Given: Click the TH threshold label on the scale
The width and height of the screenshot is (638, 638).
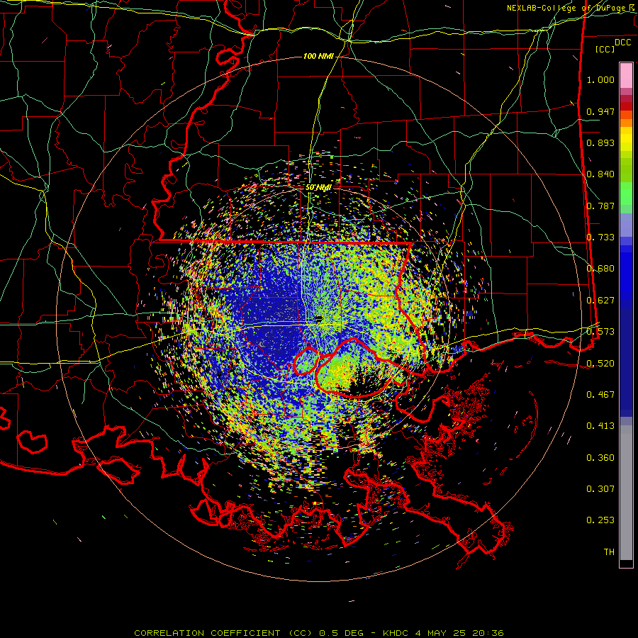Looking at the screenshot, I should pyautogui.click(x=609, y=552).
